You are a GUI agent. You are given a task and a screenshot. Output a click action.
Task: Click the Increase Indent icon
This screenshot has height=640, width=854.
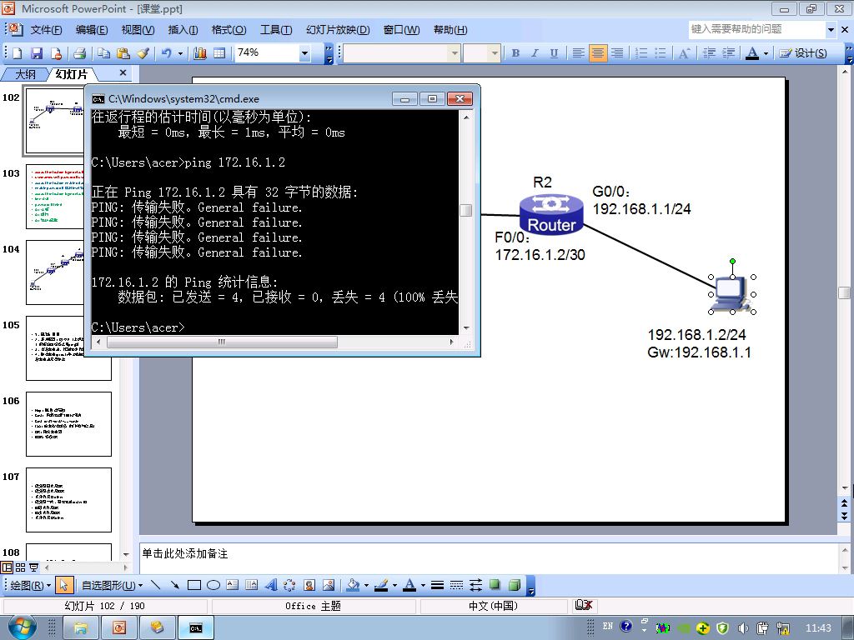tap(728, 52)
